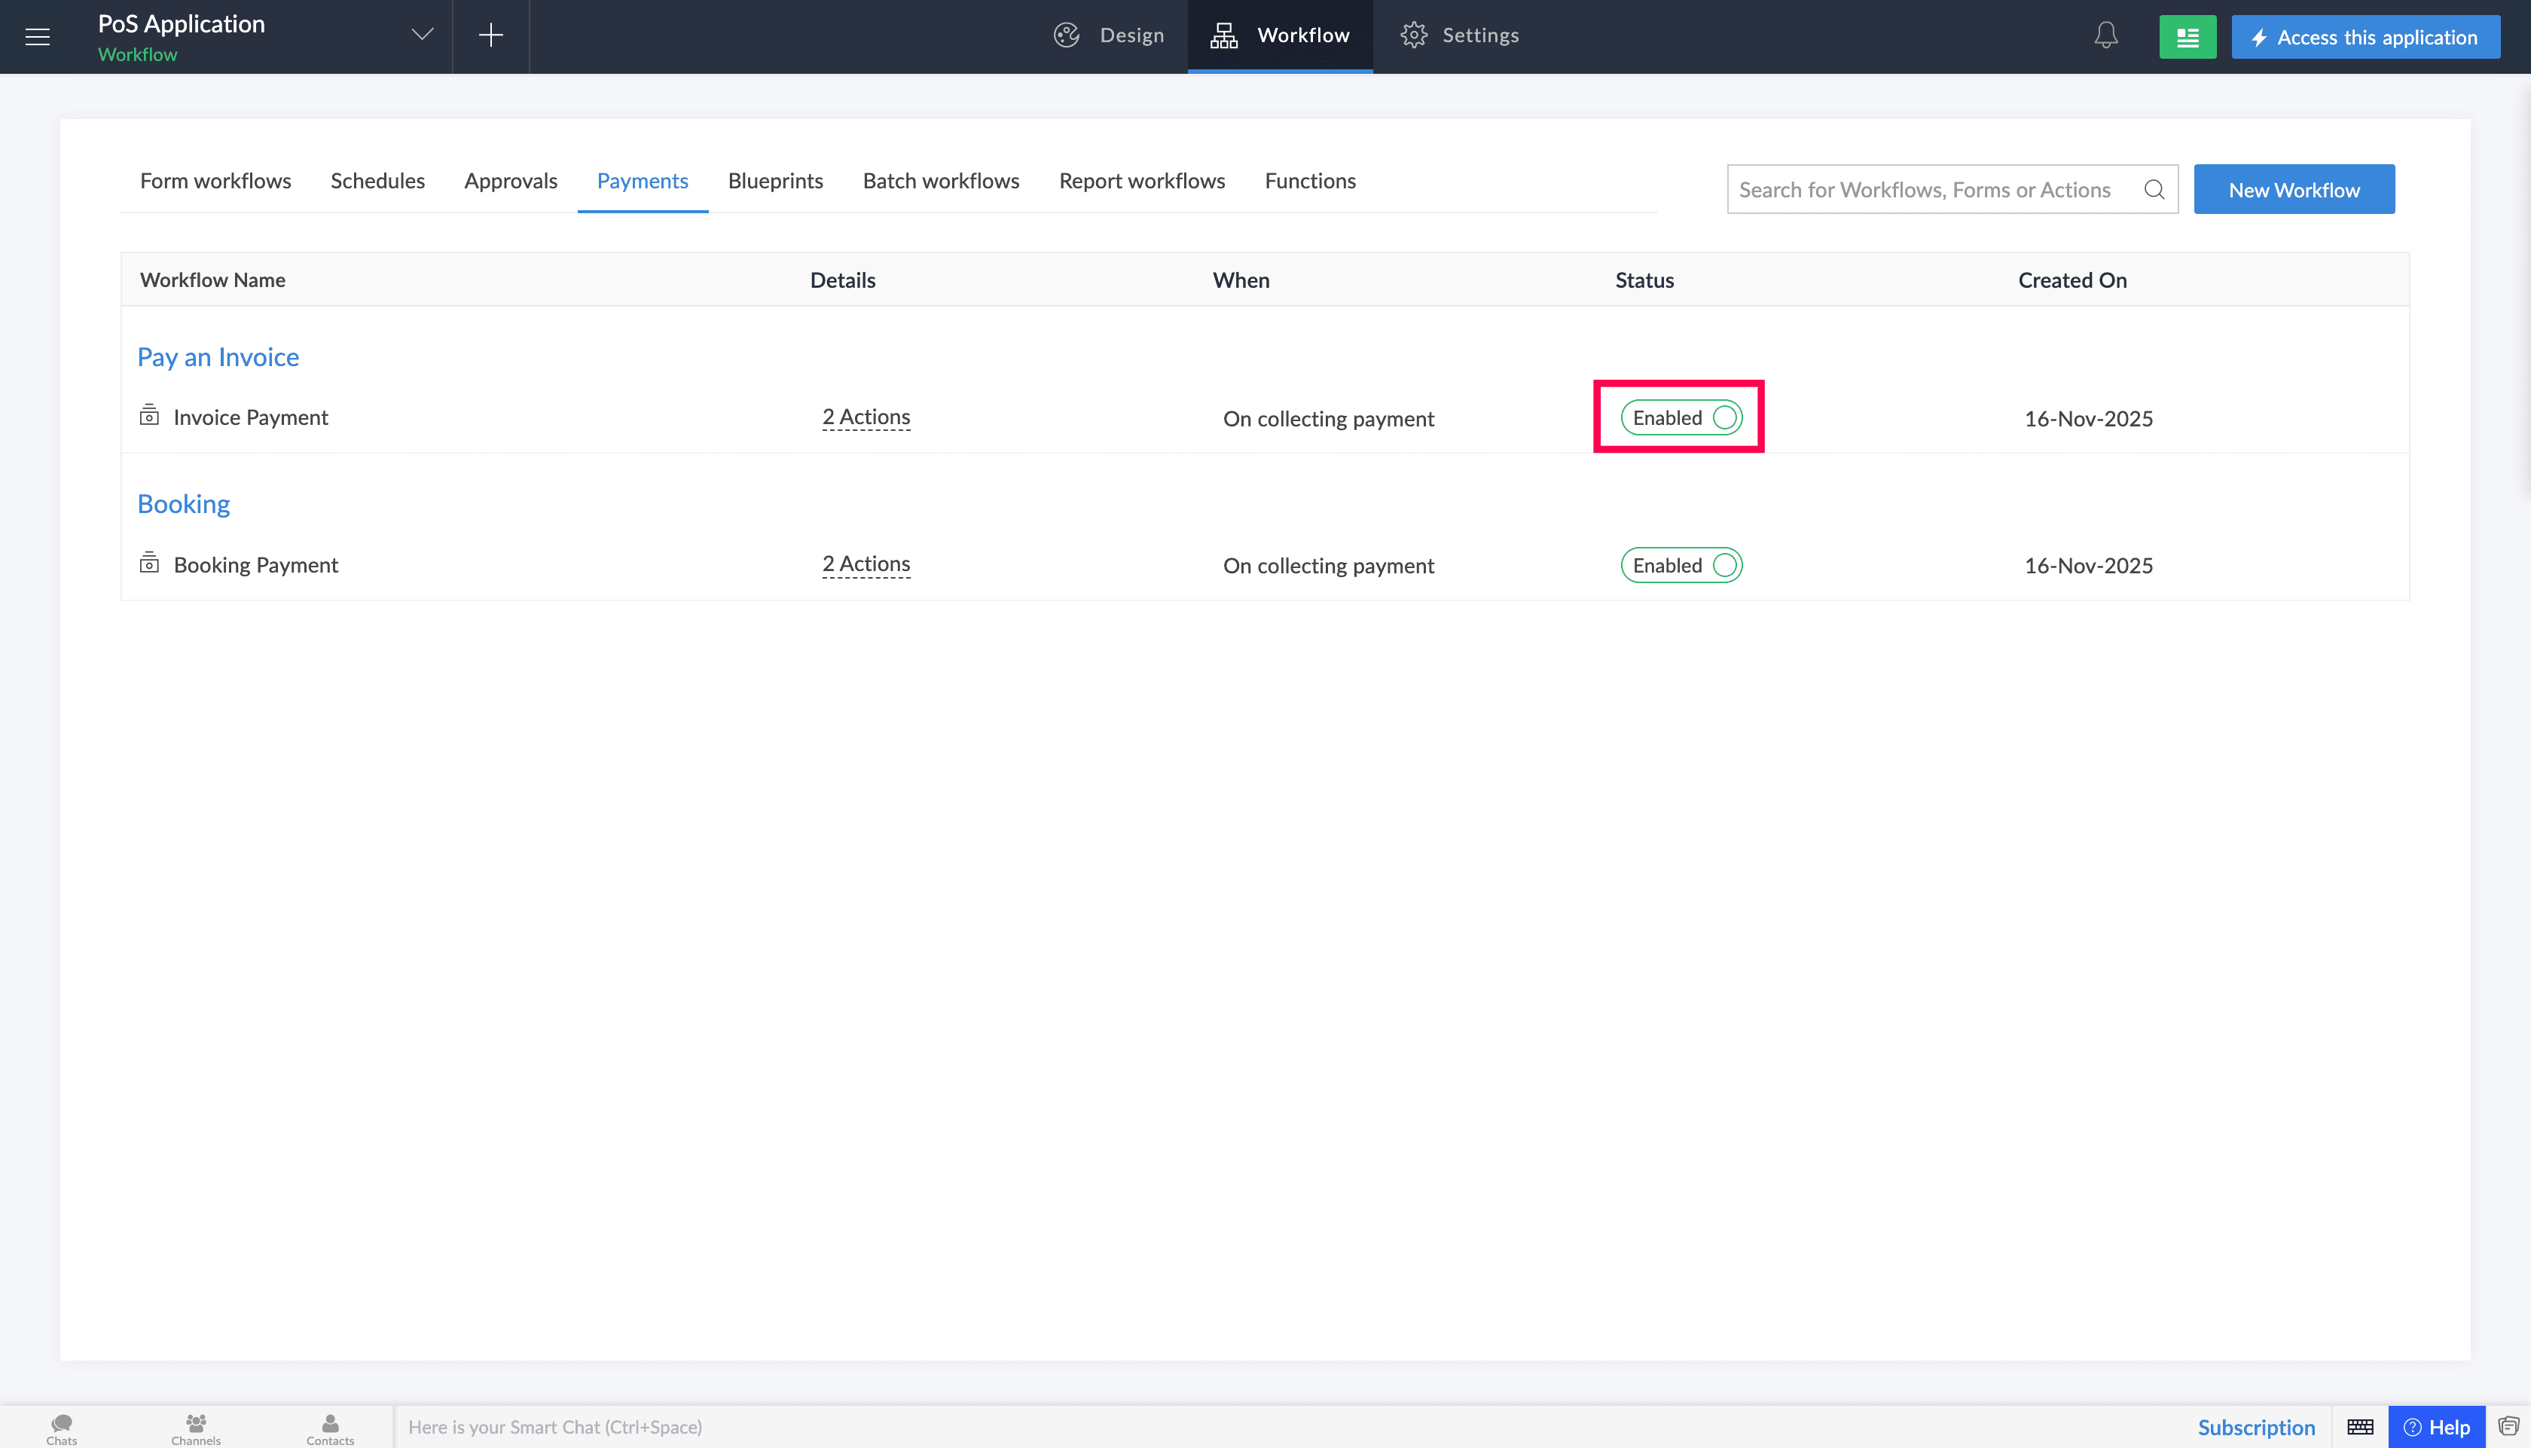Viewport: 2531px width, 1448px height.
Task: Open Channels in the bottom bar
Action: (x=196, y=1428)
